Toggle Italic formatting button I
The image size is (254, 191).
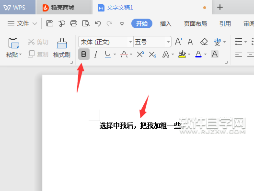point(96,54)
